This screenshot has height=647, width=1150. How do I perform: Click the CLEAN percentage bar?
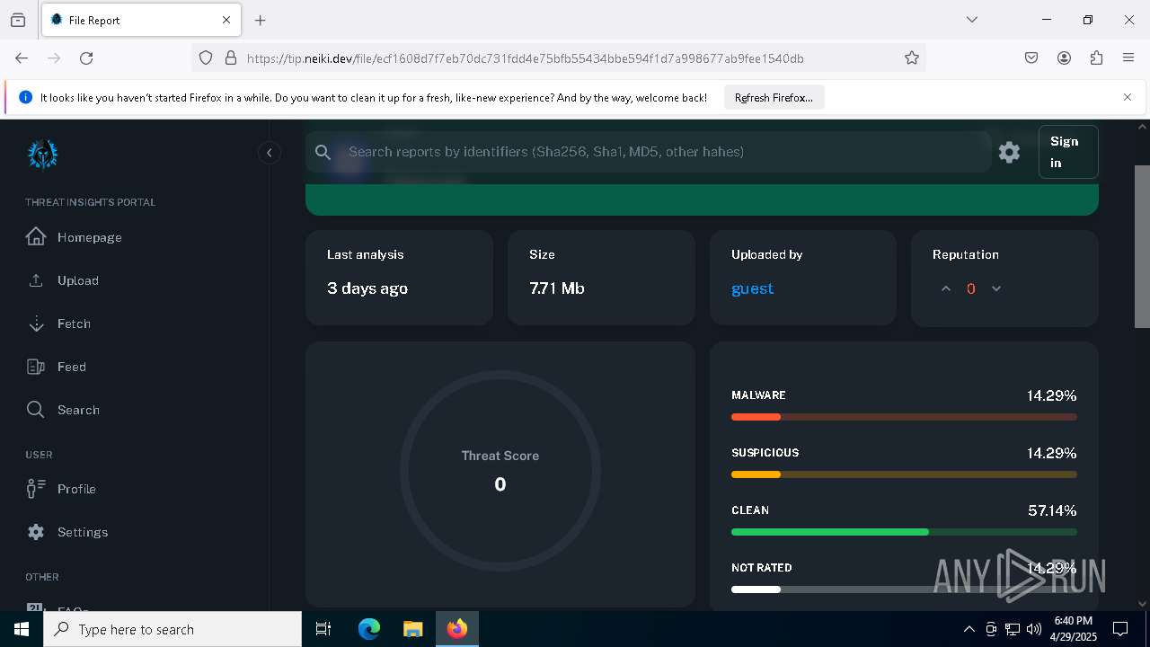(x=904, y=532)
